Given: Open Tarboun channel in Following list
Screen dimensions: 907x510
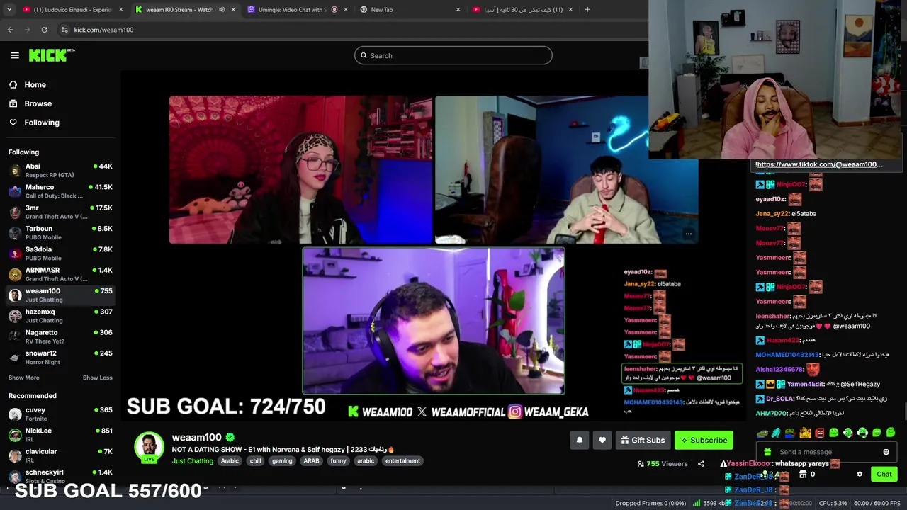Looking at the screenshot, I should pos(60,233).
